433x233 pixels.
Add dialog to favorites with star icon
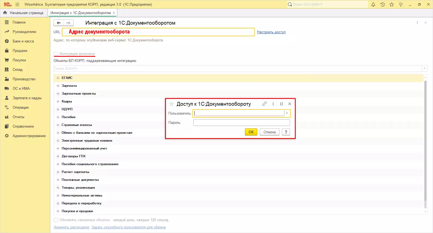click(x=171, y=104)
